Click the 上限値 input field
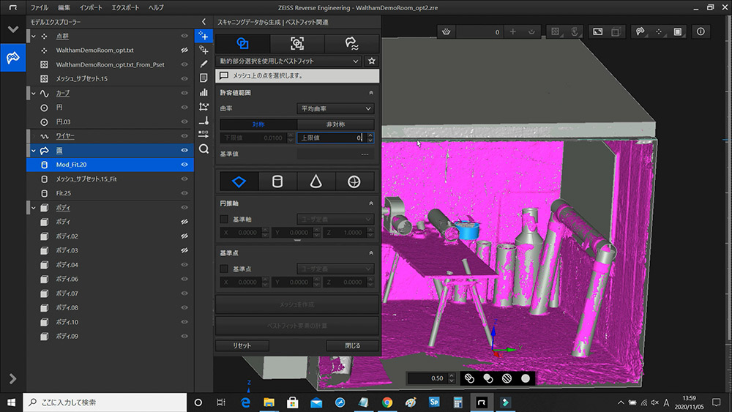 click(x=330, y=138)
